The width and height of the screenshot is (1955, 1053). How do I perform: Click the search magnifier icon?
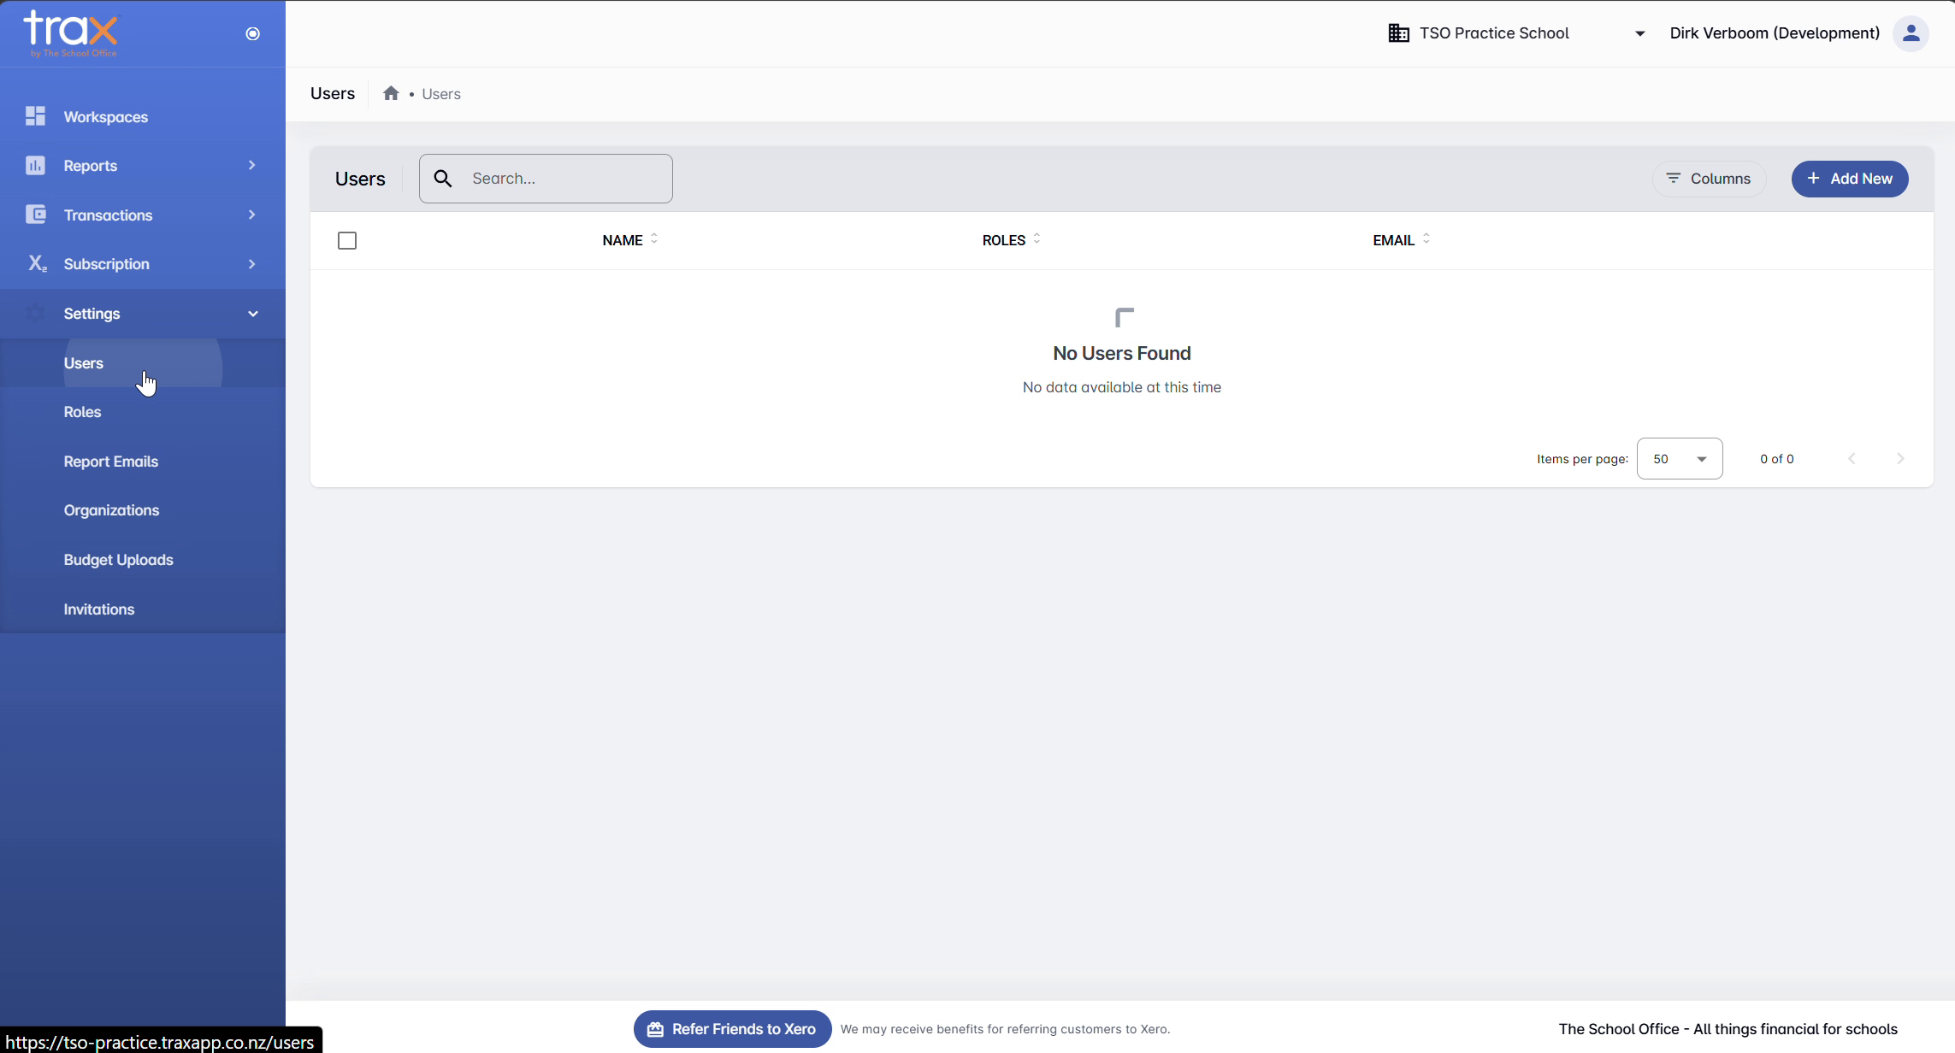(x=443, y=178)
